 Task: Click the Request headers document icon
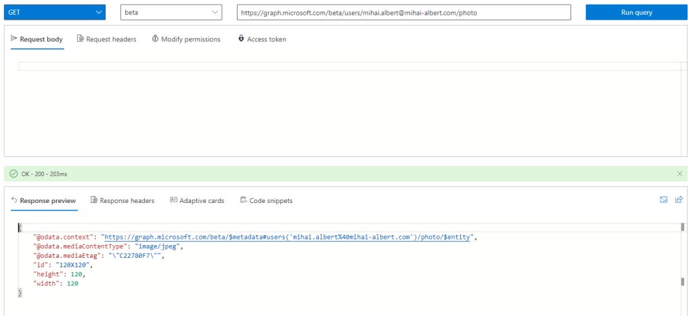81,39
